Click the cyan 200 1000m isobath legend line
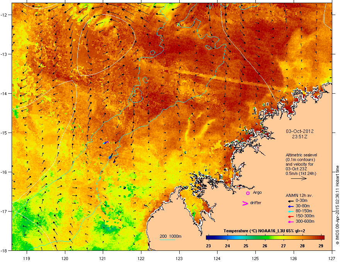The height and width of the screenshot is (262, 340). pos(168,240)
